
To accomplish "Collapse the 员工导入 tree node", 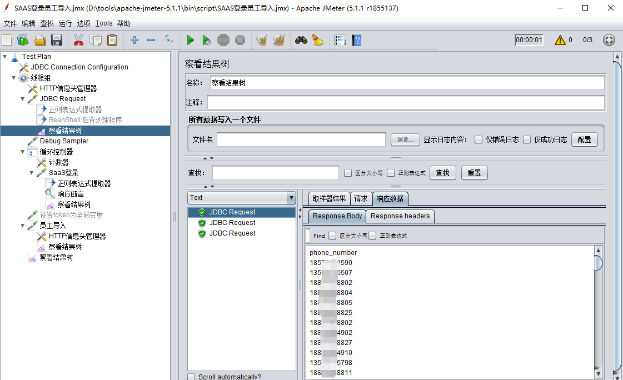I will (x=23, y=226).
